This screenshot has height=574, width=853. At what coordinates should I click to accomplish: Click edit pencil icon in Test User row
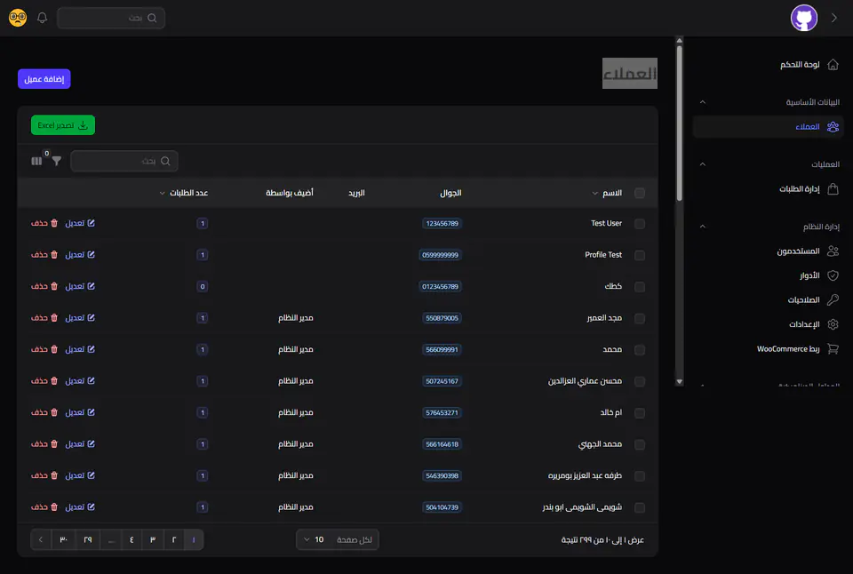[91, 223]
